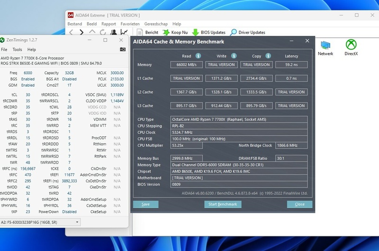Open the Tools menu in ZenTimings
This screenshot has height=251, width=379.
pos(17,50)
